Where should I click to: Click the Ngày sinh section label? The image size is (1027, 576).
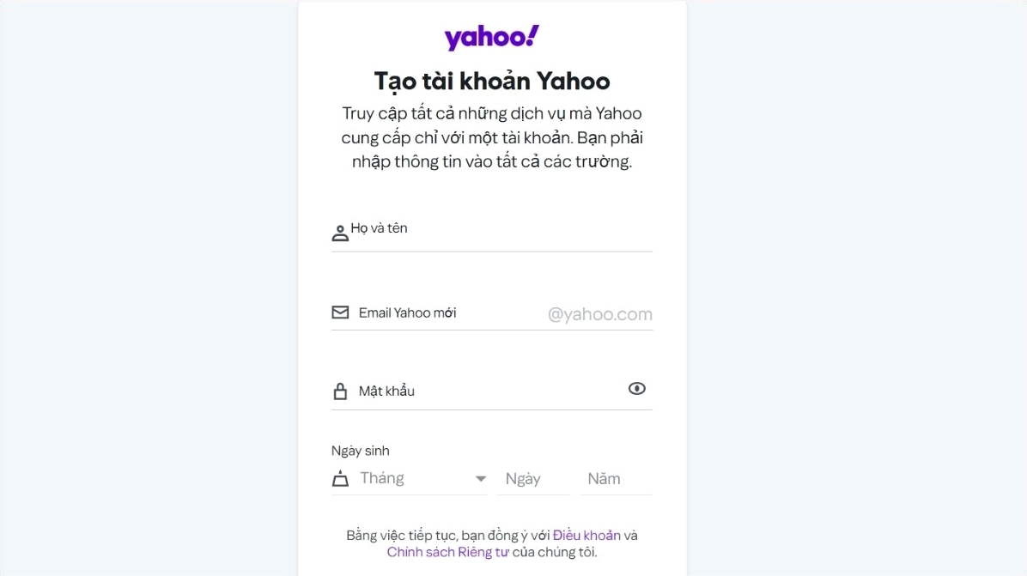(360, 450)
